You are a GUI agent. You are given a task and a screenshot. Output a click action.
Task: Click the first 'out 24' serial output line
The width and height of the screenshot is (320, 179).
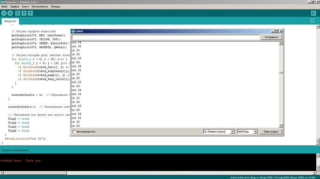[77, 43]
